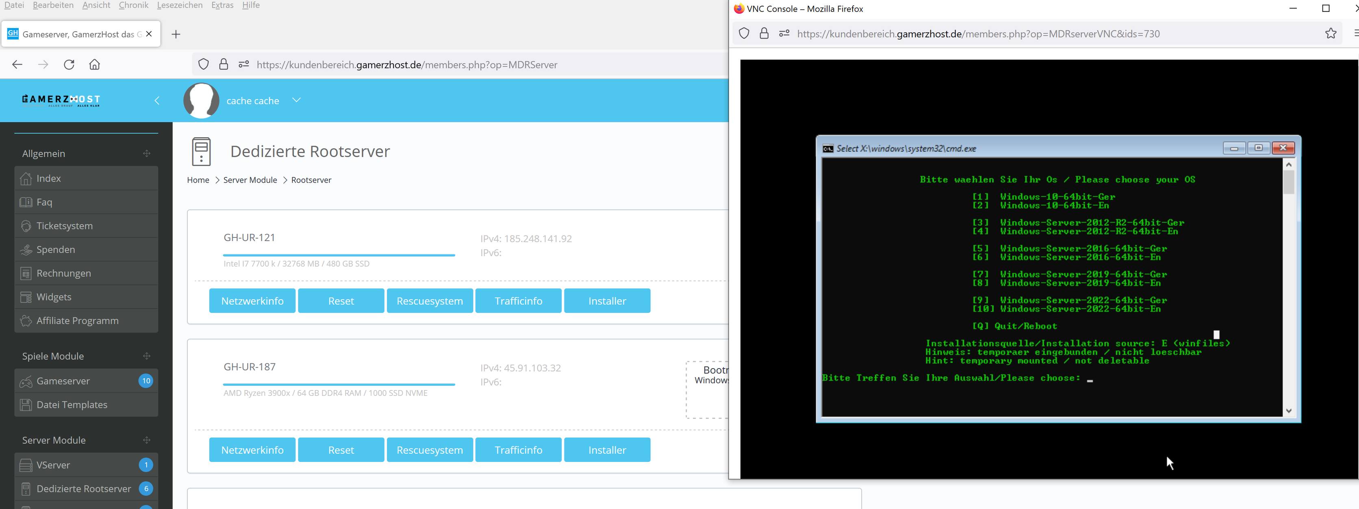The width and height of the screenshot is (1359, 509).
Task: Open Trafficinfo for GH-UR-121
Action: point(519,301)
